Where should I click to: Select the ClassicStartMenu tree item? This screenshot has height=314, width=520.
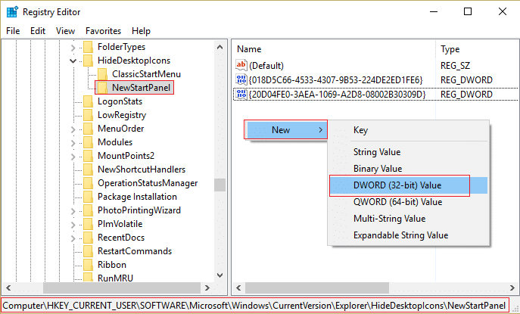(x=146, y=74)
